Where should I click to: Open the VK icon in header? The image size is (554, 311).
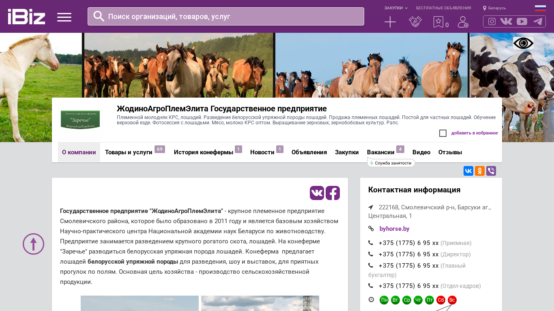506,21
